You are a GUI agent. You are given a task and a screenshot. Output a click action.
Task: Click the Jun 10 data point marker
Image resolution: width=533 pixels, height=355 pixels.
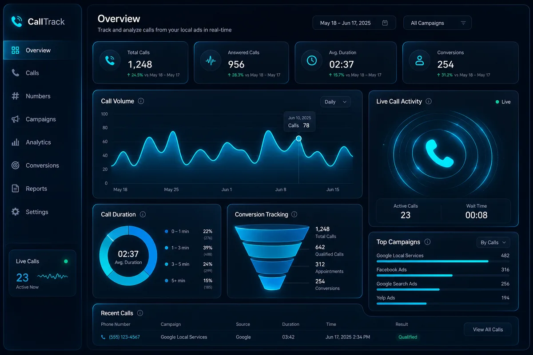click(x=298, y=138)
